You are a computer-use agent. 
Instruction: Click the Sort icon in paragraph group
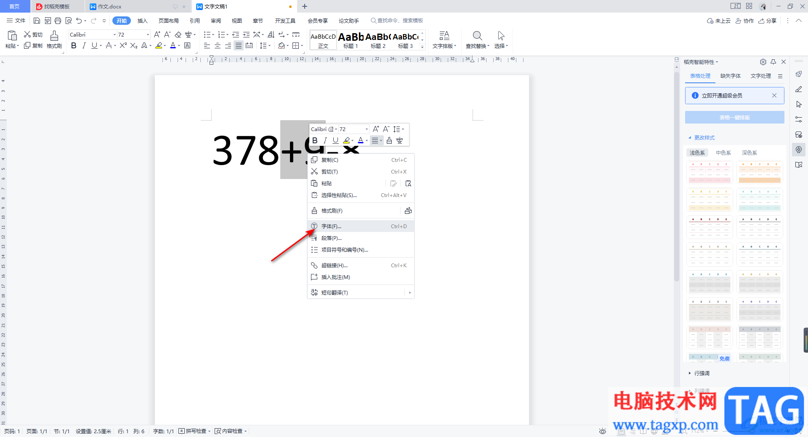click(x=271, y=34)
